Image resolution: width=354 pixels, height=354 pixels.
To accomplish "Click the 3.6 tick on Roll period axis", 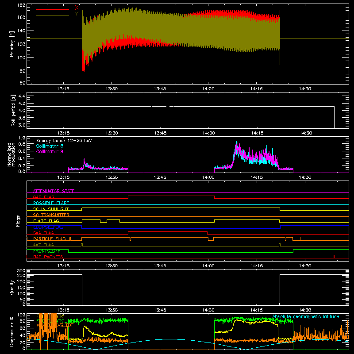I will tap(22, 125).
